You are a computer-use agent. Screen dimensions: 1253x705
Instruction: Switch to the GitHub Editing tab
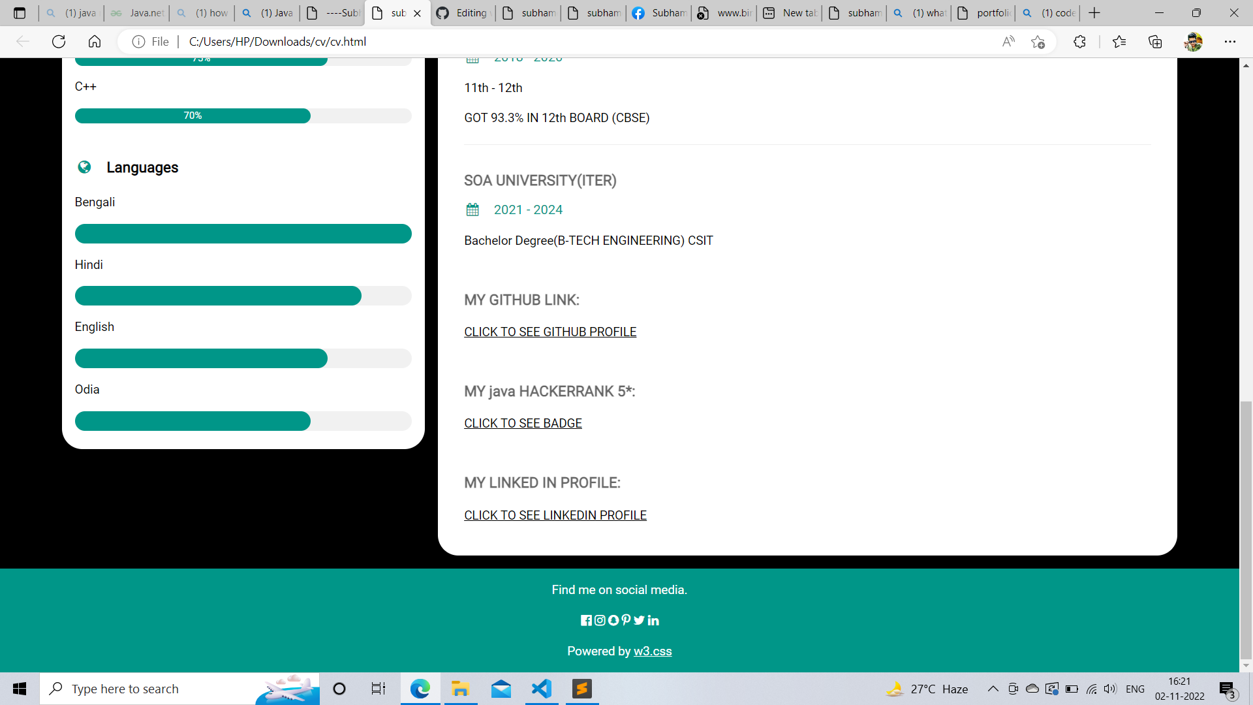[x=463, y=13]
